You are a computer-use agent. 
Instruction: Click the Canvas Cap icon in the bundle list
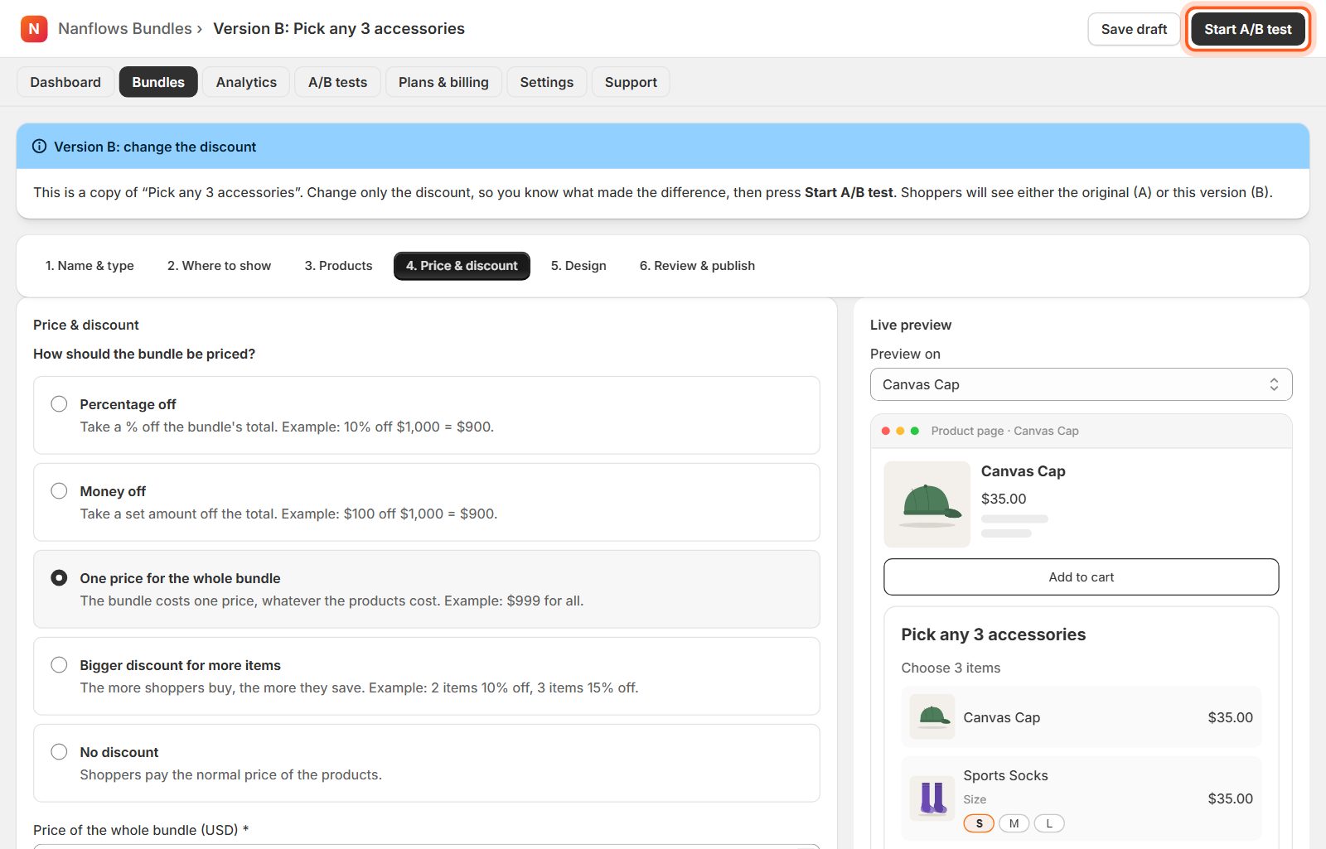click(x=932, y=716)
